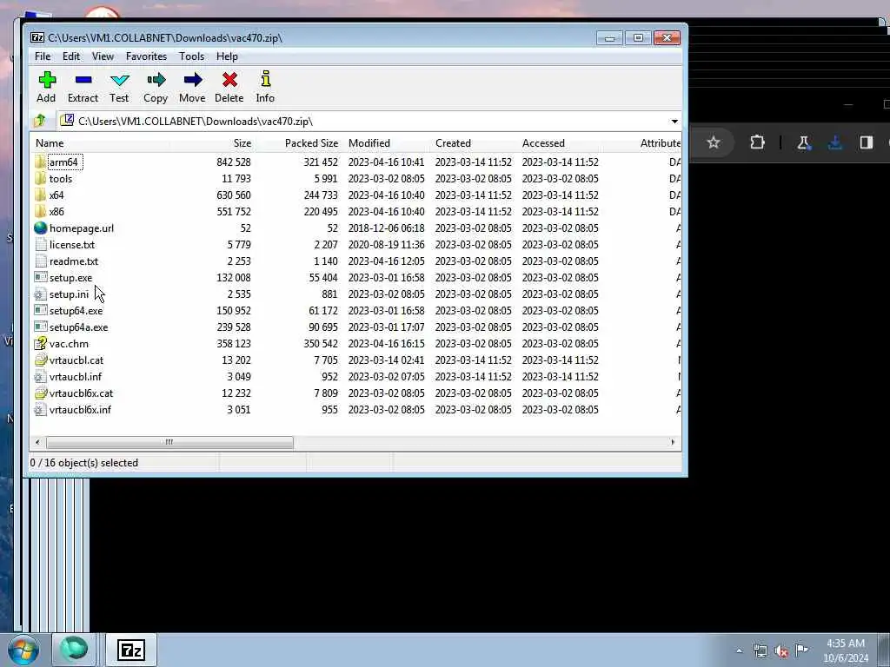Select the vac.chm help file icon
This screenshot has width=890, height=667.
point(40,343)
